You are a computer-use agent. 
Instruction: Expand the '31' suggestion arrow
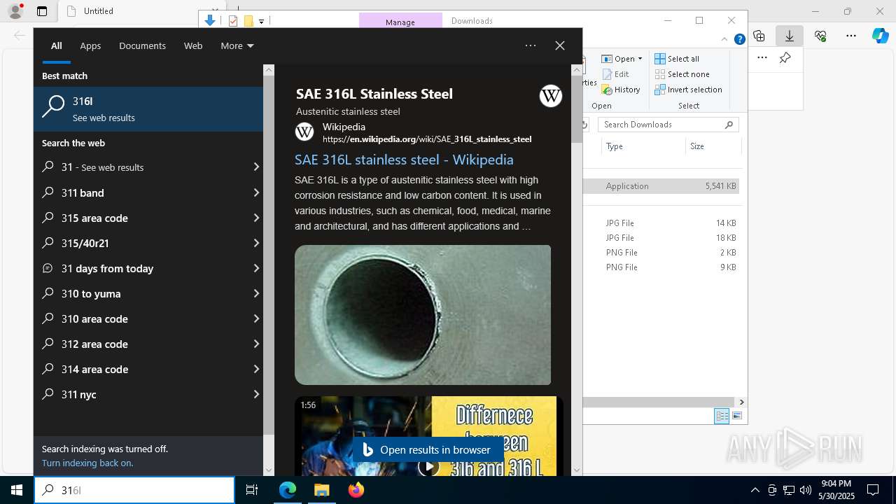256,167
